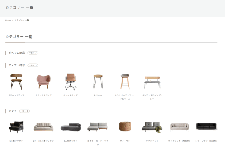Open the curved 3人掛けソファ image
Viewport: 225px width, 150px height.
70,127
